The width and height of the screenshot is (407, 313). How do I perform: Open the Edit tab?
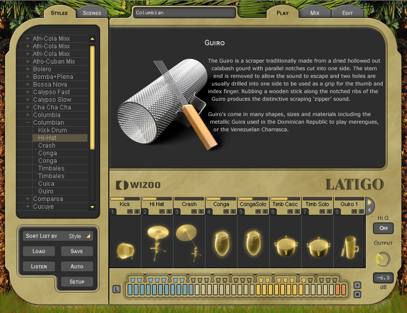pyautogui.click(x=347, y=13)
